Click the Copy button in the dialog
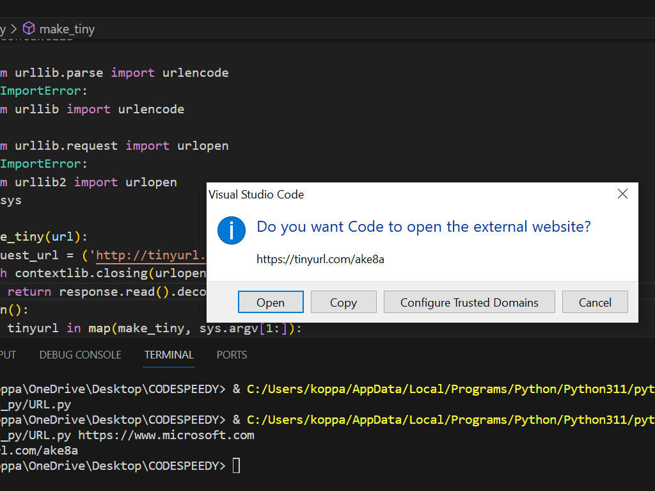 click(343, 302)
